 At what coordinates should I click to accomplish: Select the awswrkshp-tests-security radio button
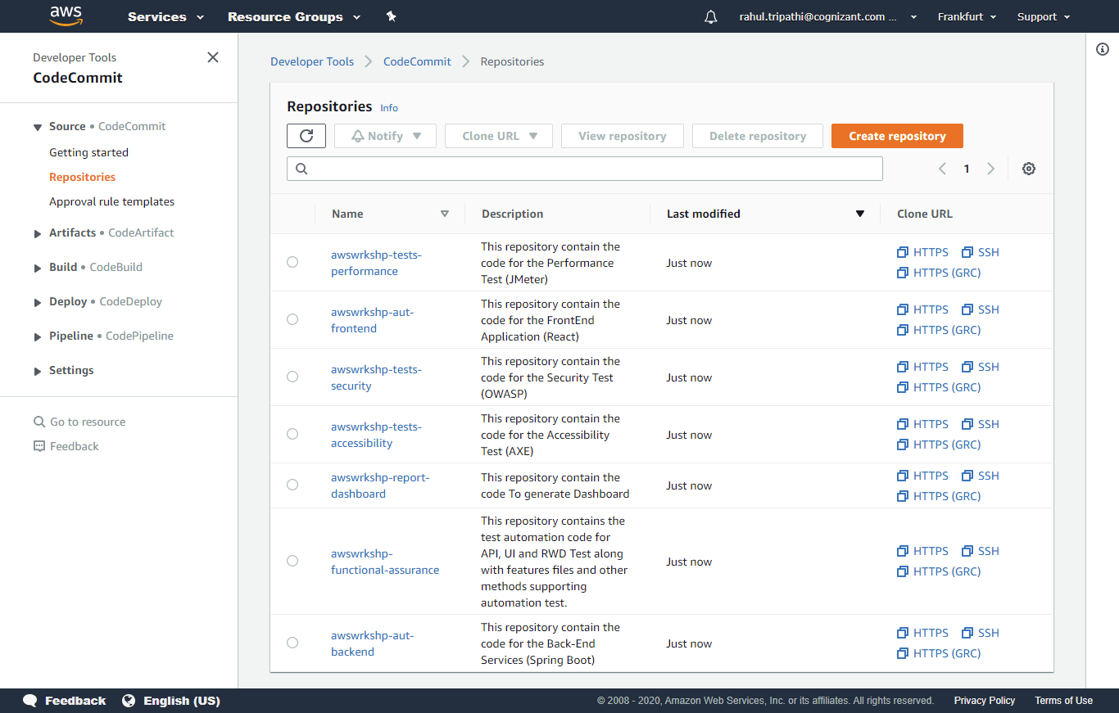292,377
